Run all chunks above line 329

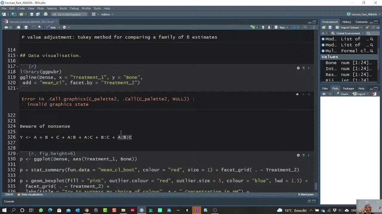pos(304,155)
